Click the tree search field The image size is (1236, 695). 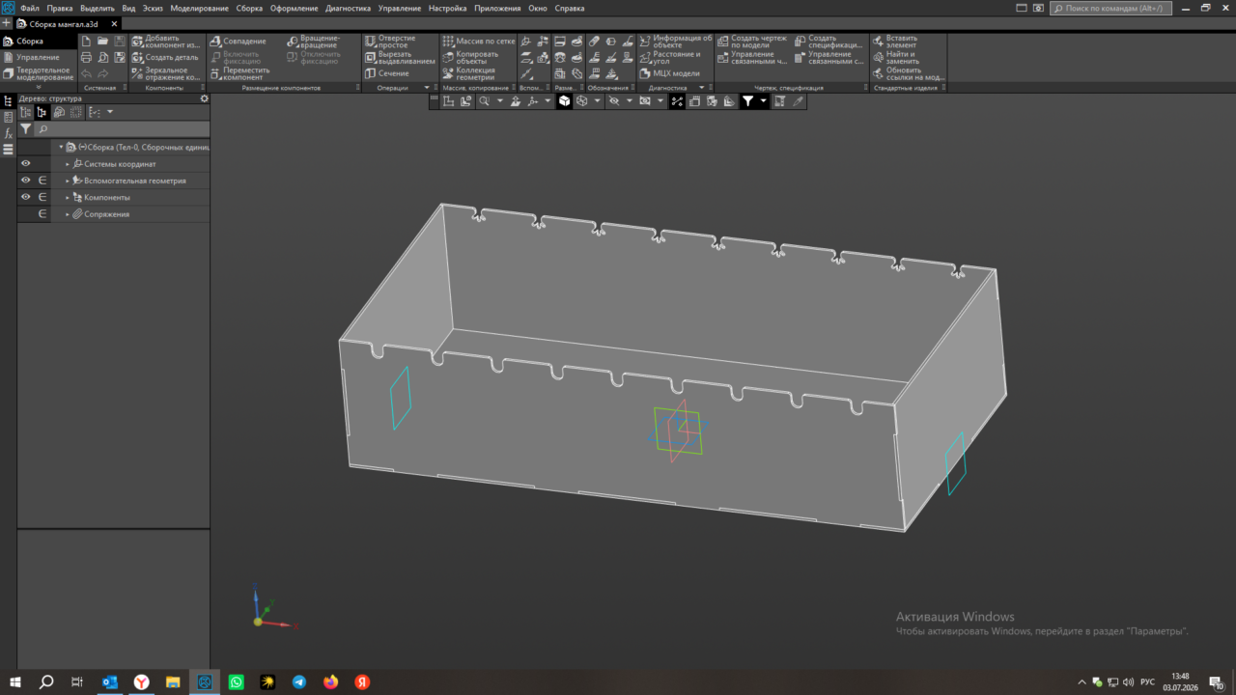click(122, 129)
